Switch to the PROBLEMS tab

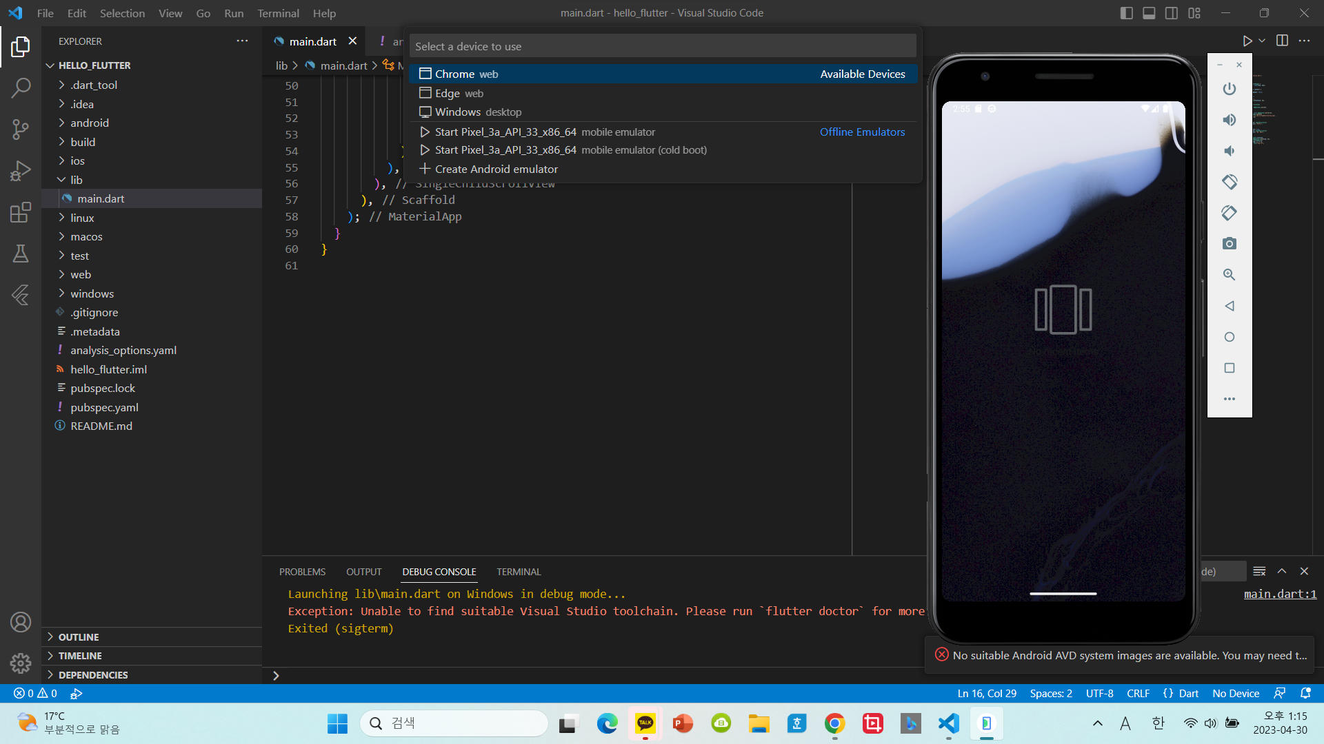pos(302,572)
